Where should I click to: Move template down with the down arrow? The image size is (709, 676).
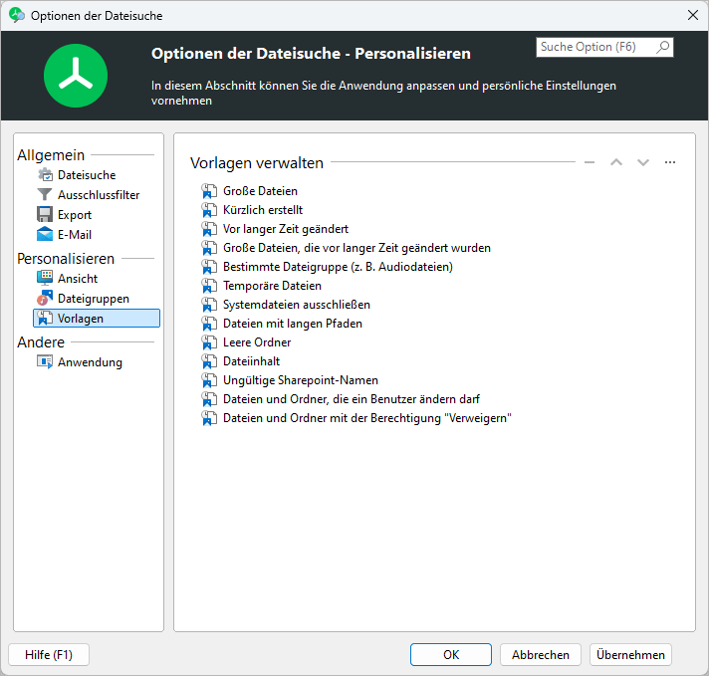coord(643,162)
